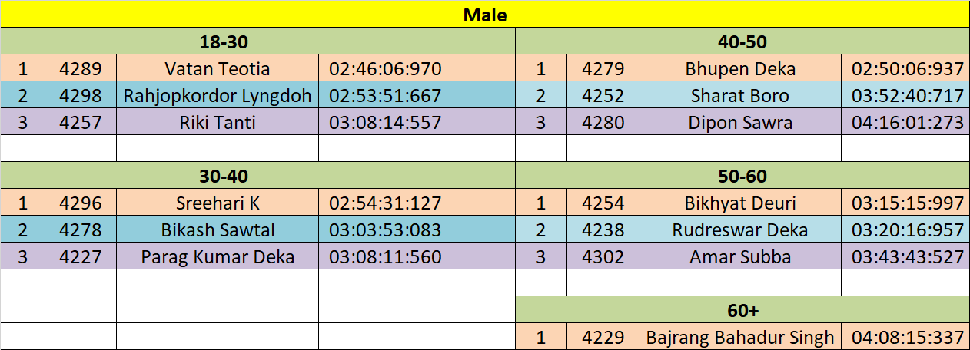Select the Rahjopkordor Lyngdoh cell

pos(218,96)
